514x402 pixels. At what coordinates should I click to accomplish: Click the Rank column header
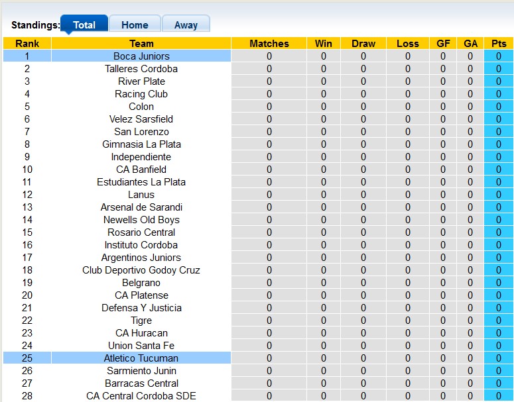[27, 44]
